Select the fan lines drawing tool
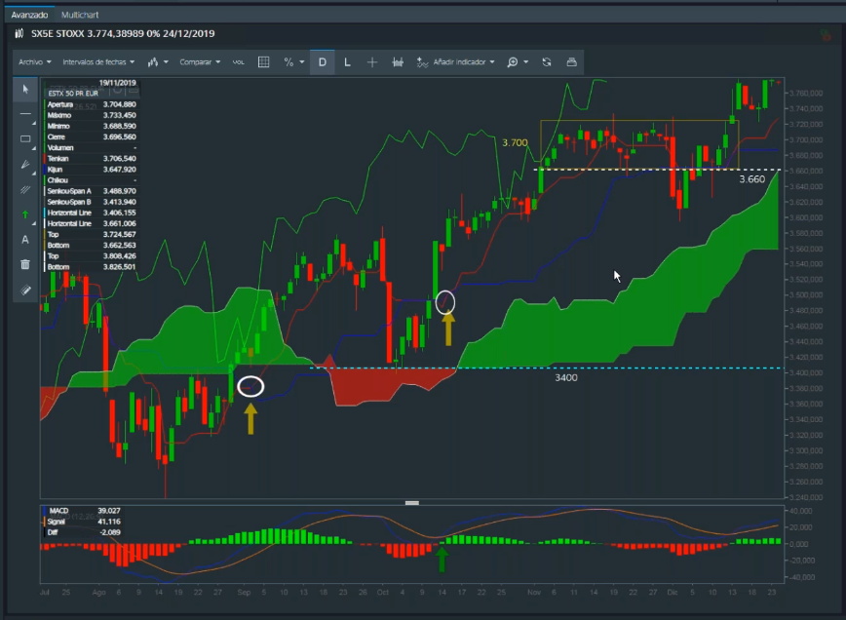Image resolution: width=846 pixels, height=620 pixels. coord(25,189)
